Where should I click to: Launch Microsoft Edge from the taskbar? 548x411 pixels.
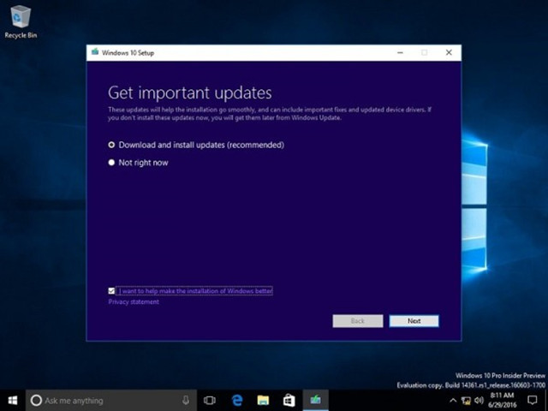point(237,400)
